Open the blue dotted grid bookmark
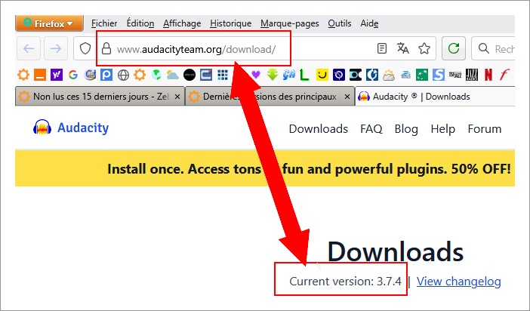 coord(223,75)
